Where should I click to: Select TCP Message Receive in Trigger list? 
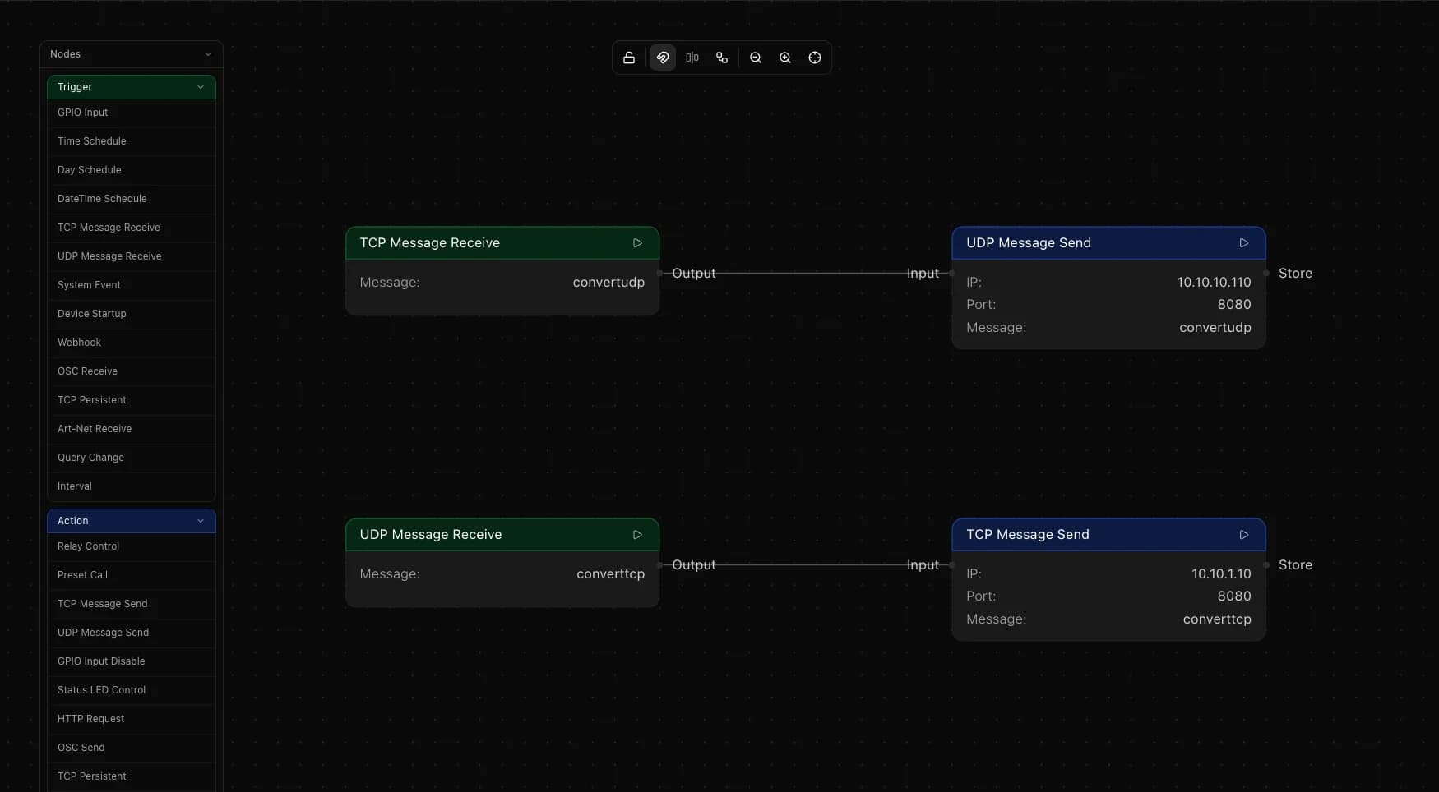[x=132, y=228]
